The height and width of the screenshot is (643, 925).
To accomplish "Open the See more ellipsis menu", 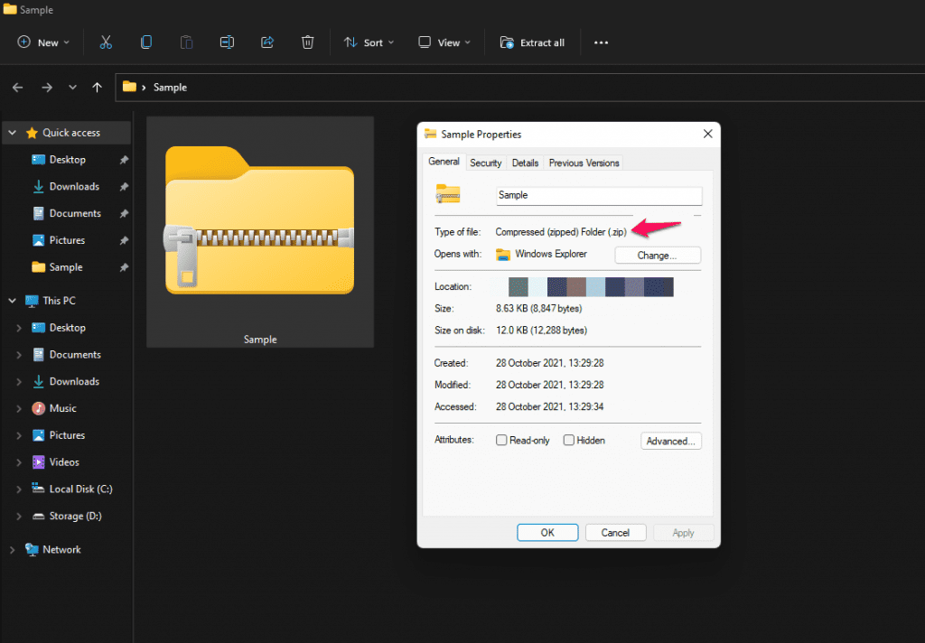I will [x=601, y=42].
